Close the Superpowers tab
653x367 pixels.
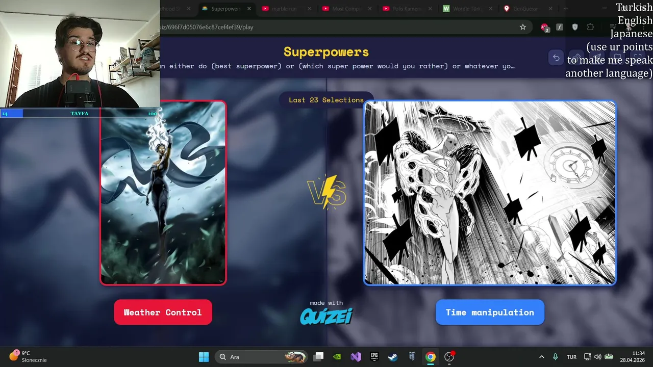tap(249, 9)
